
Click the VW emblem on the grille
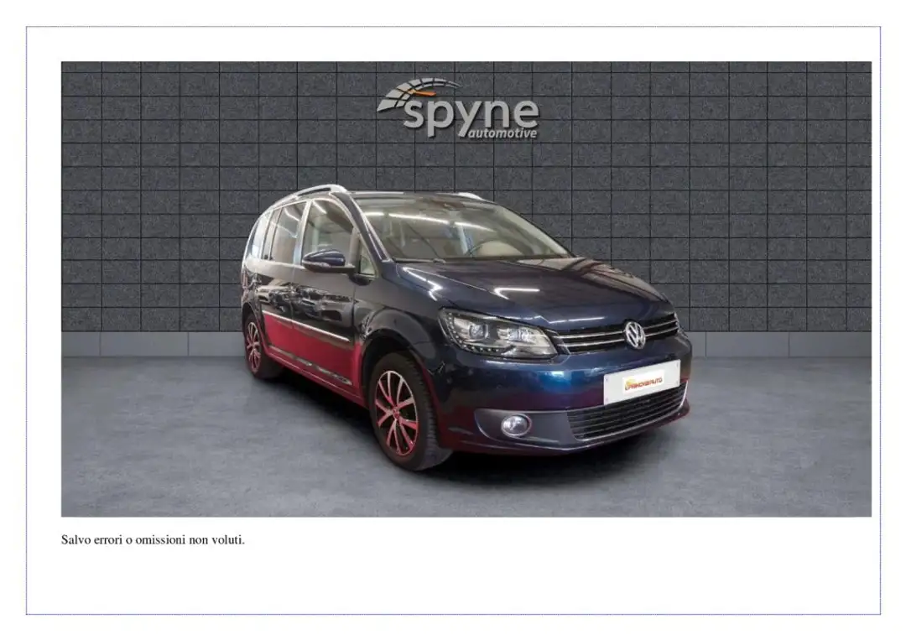coord(634,335)
